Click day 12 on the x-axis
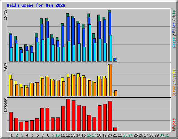This screenshot has height=139, width=178. point(68,135)
